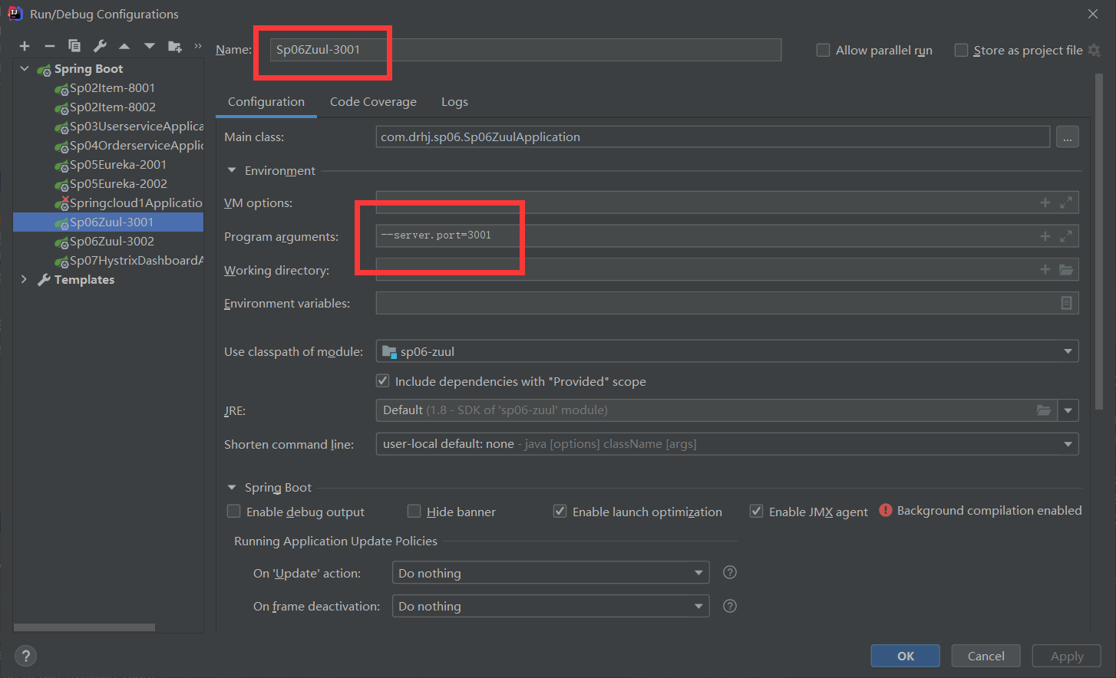Screen dimensions: 1116x678
Task: Add a new configuration with plus icon
Action: pos(25,47)
